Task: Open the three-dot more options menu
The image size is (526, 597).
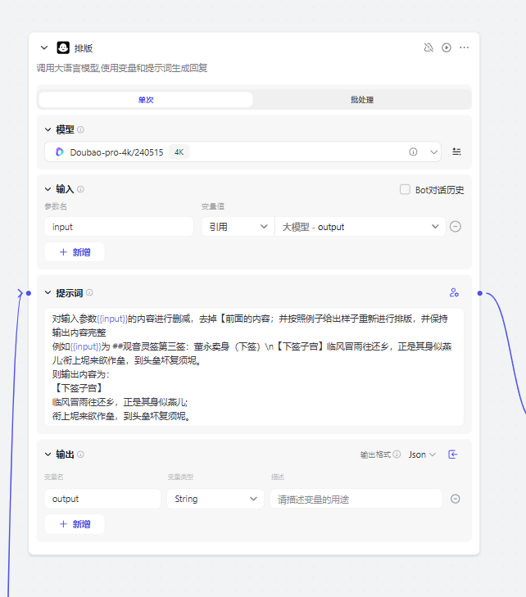Action: (465, 47)
